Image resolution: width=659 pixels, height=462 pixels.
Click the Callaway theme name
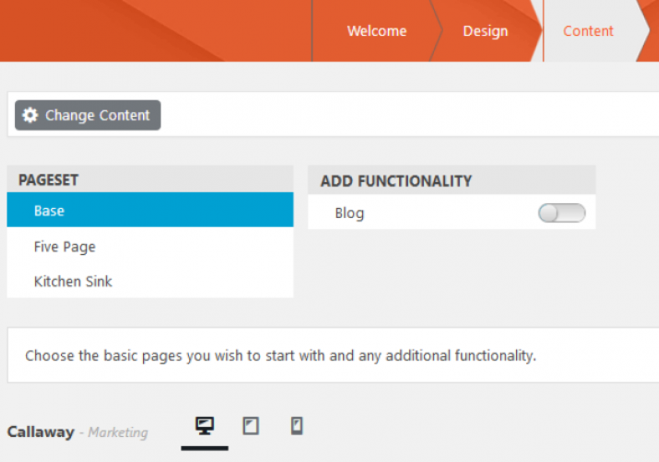[x=41, y=432]
